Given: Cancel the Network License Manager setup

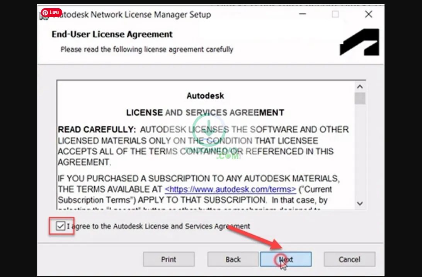Looking at the screenshot, I should (349, 259).
